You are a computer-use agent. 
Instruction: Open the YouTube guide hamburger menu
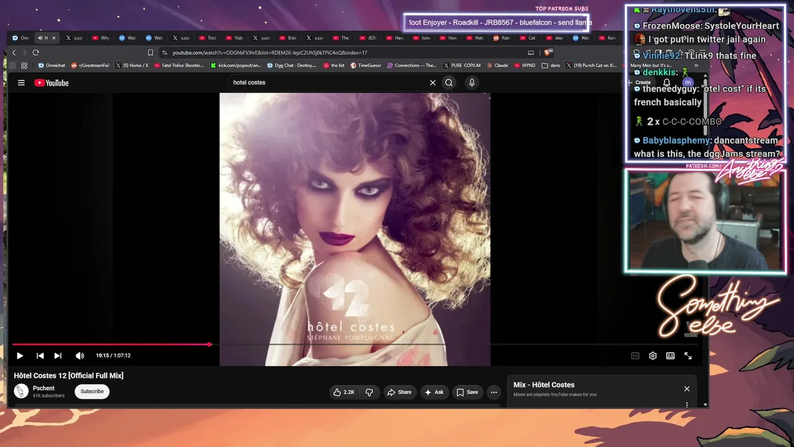pyautogui.click(x=21, y=83)
